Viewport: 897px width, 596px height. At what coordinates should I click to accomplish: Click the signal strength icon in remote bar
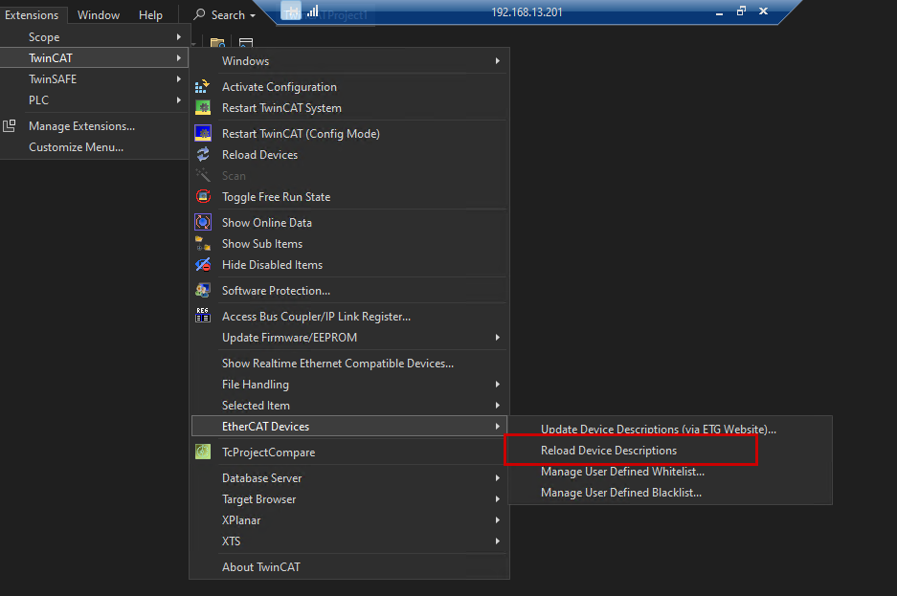(313, 11)
